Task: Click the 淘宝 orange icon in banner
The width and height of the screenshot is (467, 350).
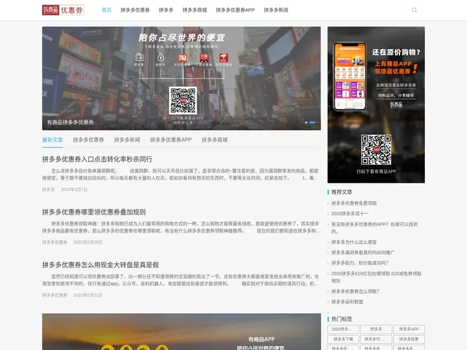Action: [182, 58]
